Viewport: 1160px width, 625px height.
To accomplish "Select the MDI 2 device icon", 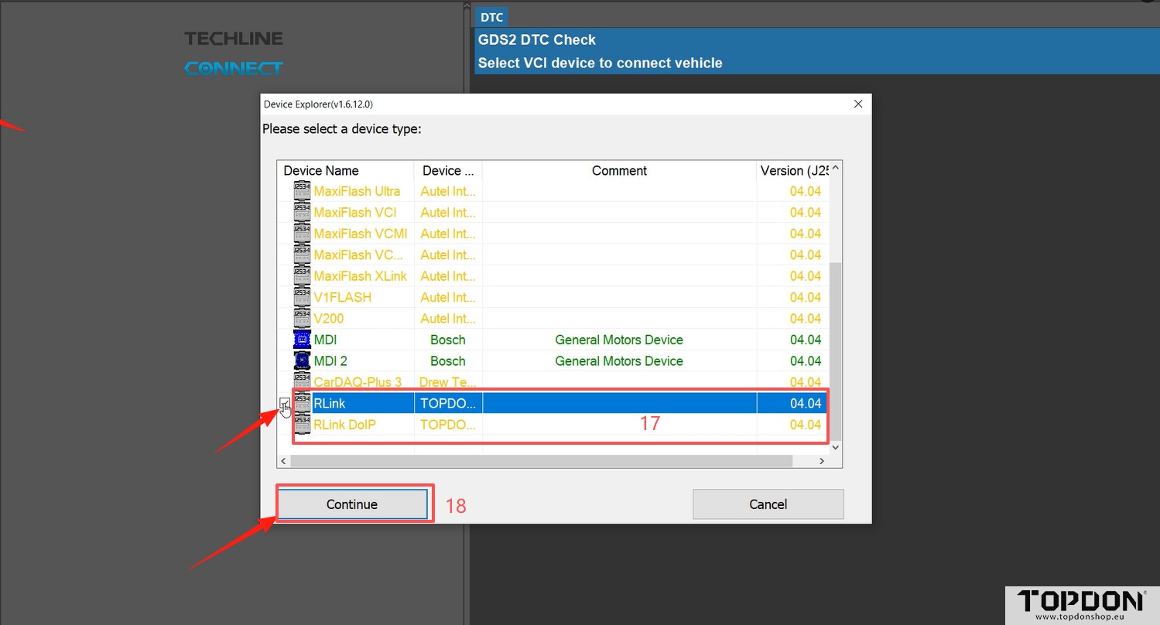I will [302, 360].
